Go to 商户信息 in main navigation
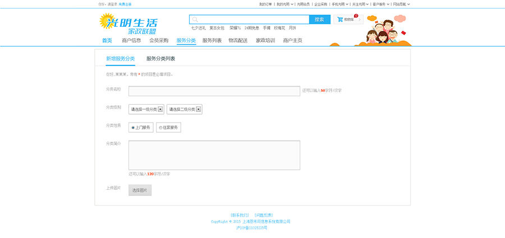 (x=131, y=40)
